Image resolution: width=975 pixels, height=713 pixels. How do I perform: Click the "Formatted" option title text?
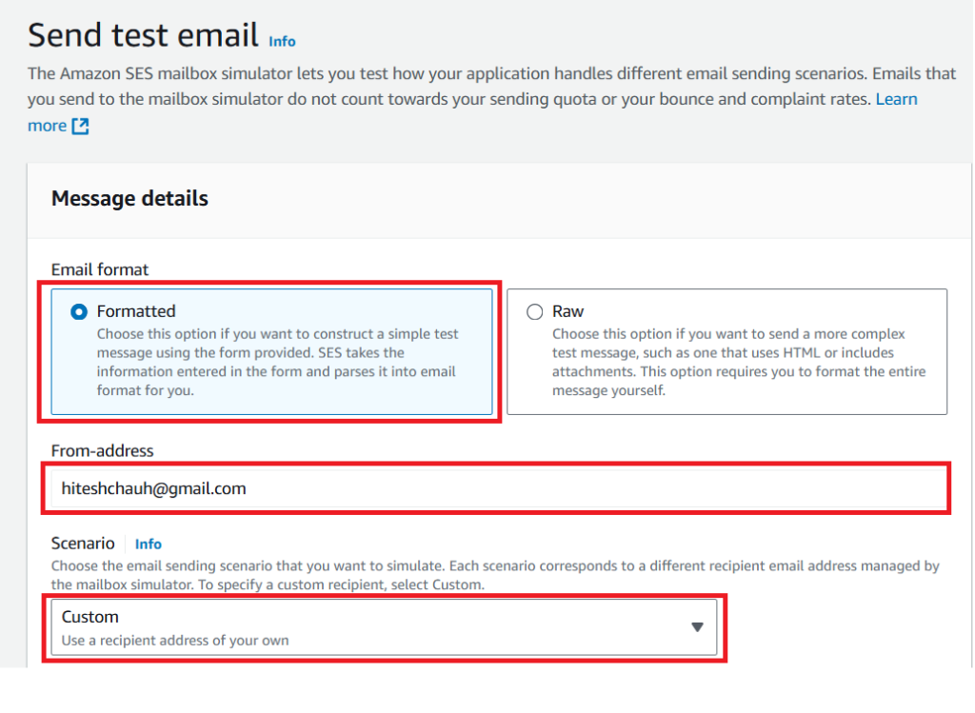pyautogui.click(x=136, y=311)
